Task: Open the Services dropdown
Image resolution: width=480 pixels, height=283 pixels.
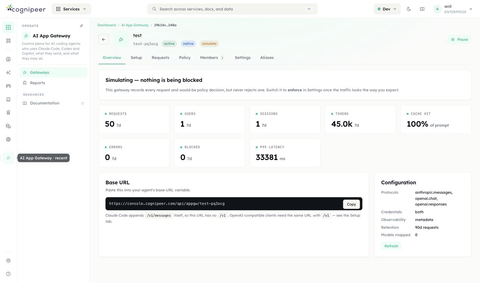Action: (71, 9)
